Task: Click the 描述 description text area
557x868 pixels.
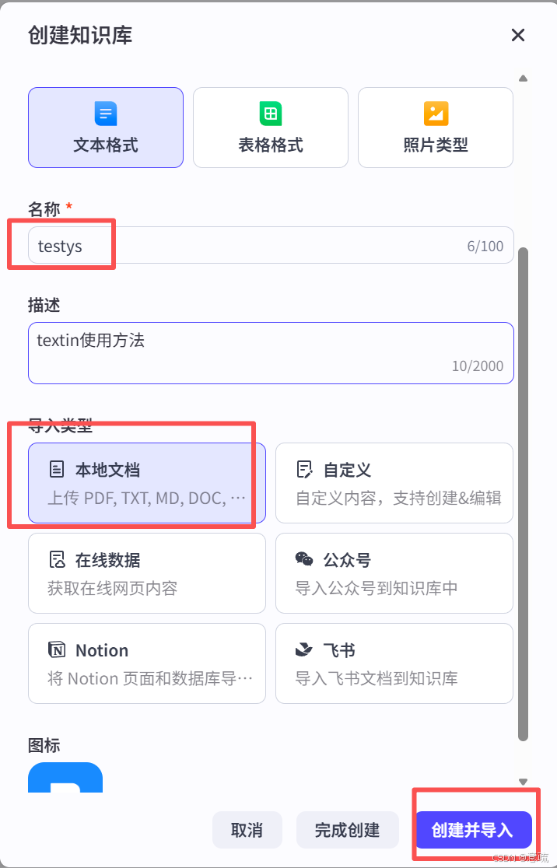Action: [271, 352]
